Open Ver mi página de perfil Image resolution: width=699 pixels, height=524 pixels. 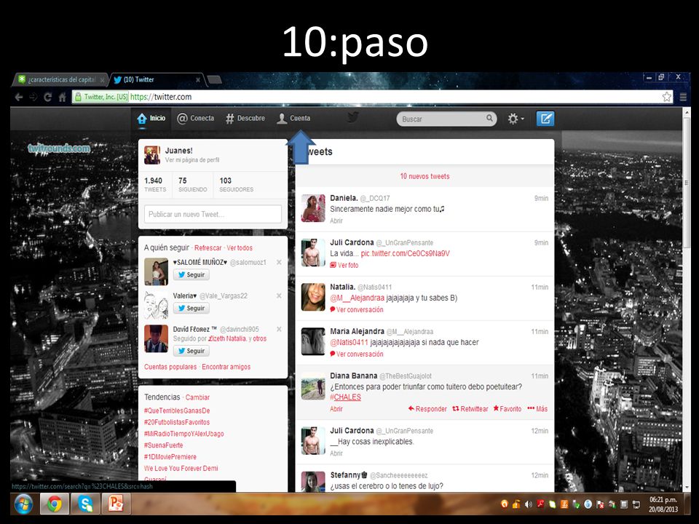pyautogui.click(x=192, y=160)
